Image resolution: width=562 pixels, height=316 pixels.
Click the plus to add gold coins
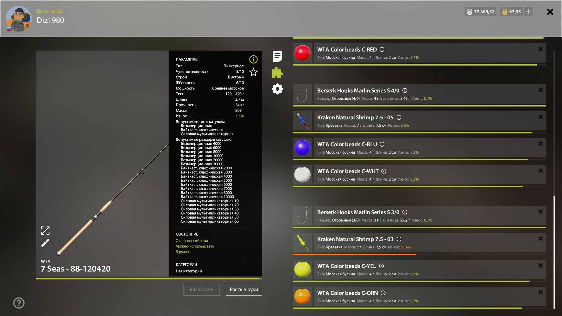528,12
